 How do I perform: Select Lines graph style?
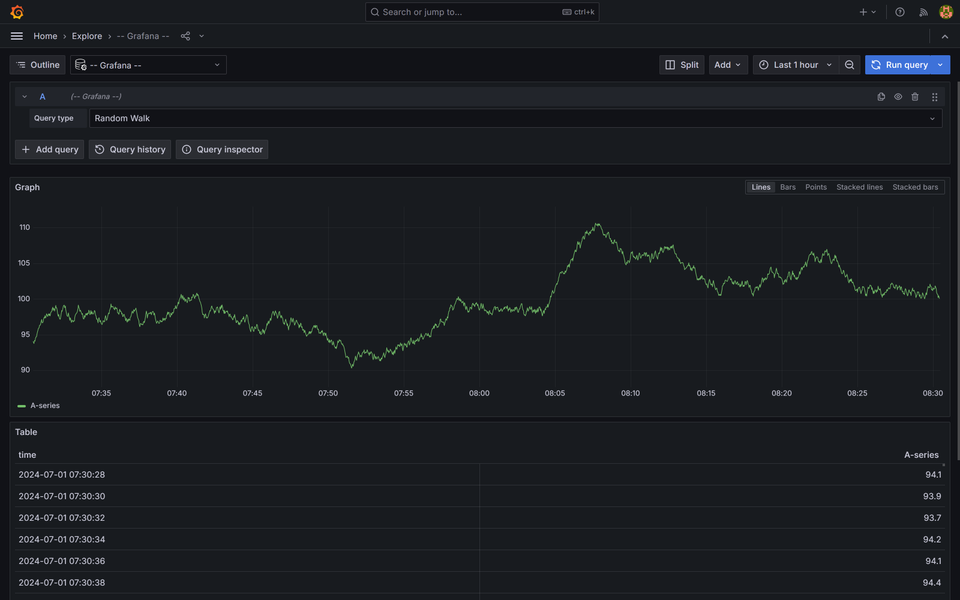coord(761,187)
